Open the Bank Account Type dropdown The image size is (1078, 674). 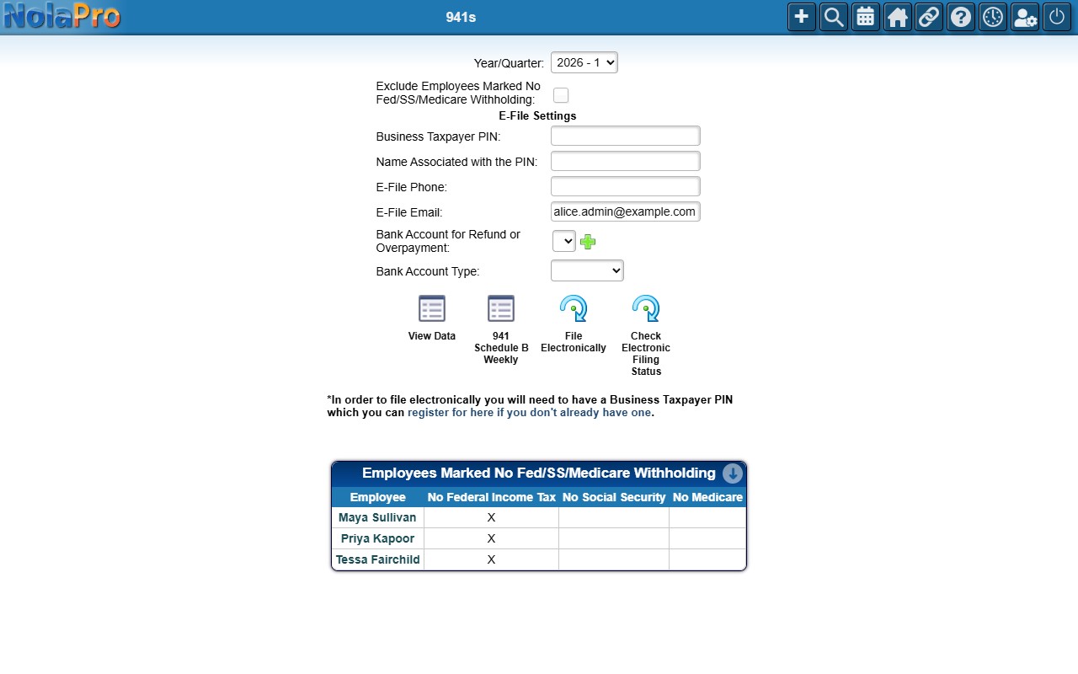587,270
